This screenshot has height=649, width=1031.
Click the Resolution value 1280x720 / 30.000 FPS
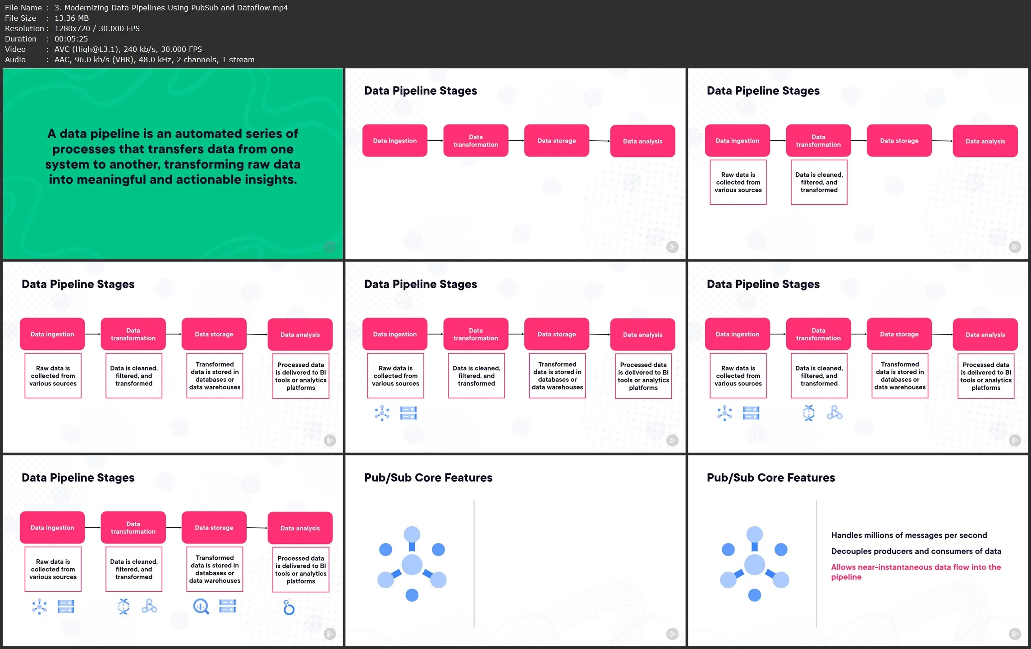tap(97, 28)
